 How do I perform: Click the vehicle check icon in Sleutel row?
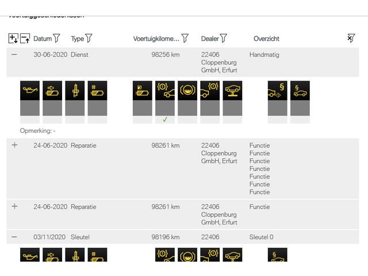(x=232, y=255)
